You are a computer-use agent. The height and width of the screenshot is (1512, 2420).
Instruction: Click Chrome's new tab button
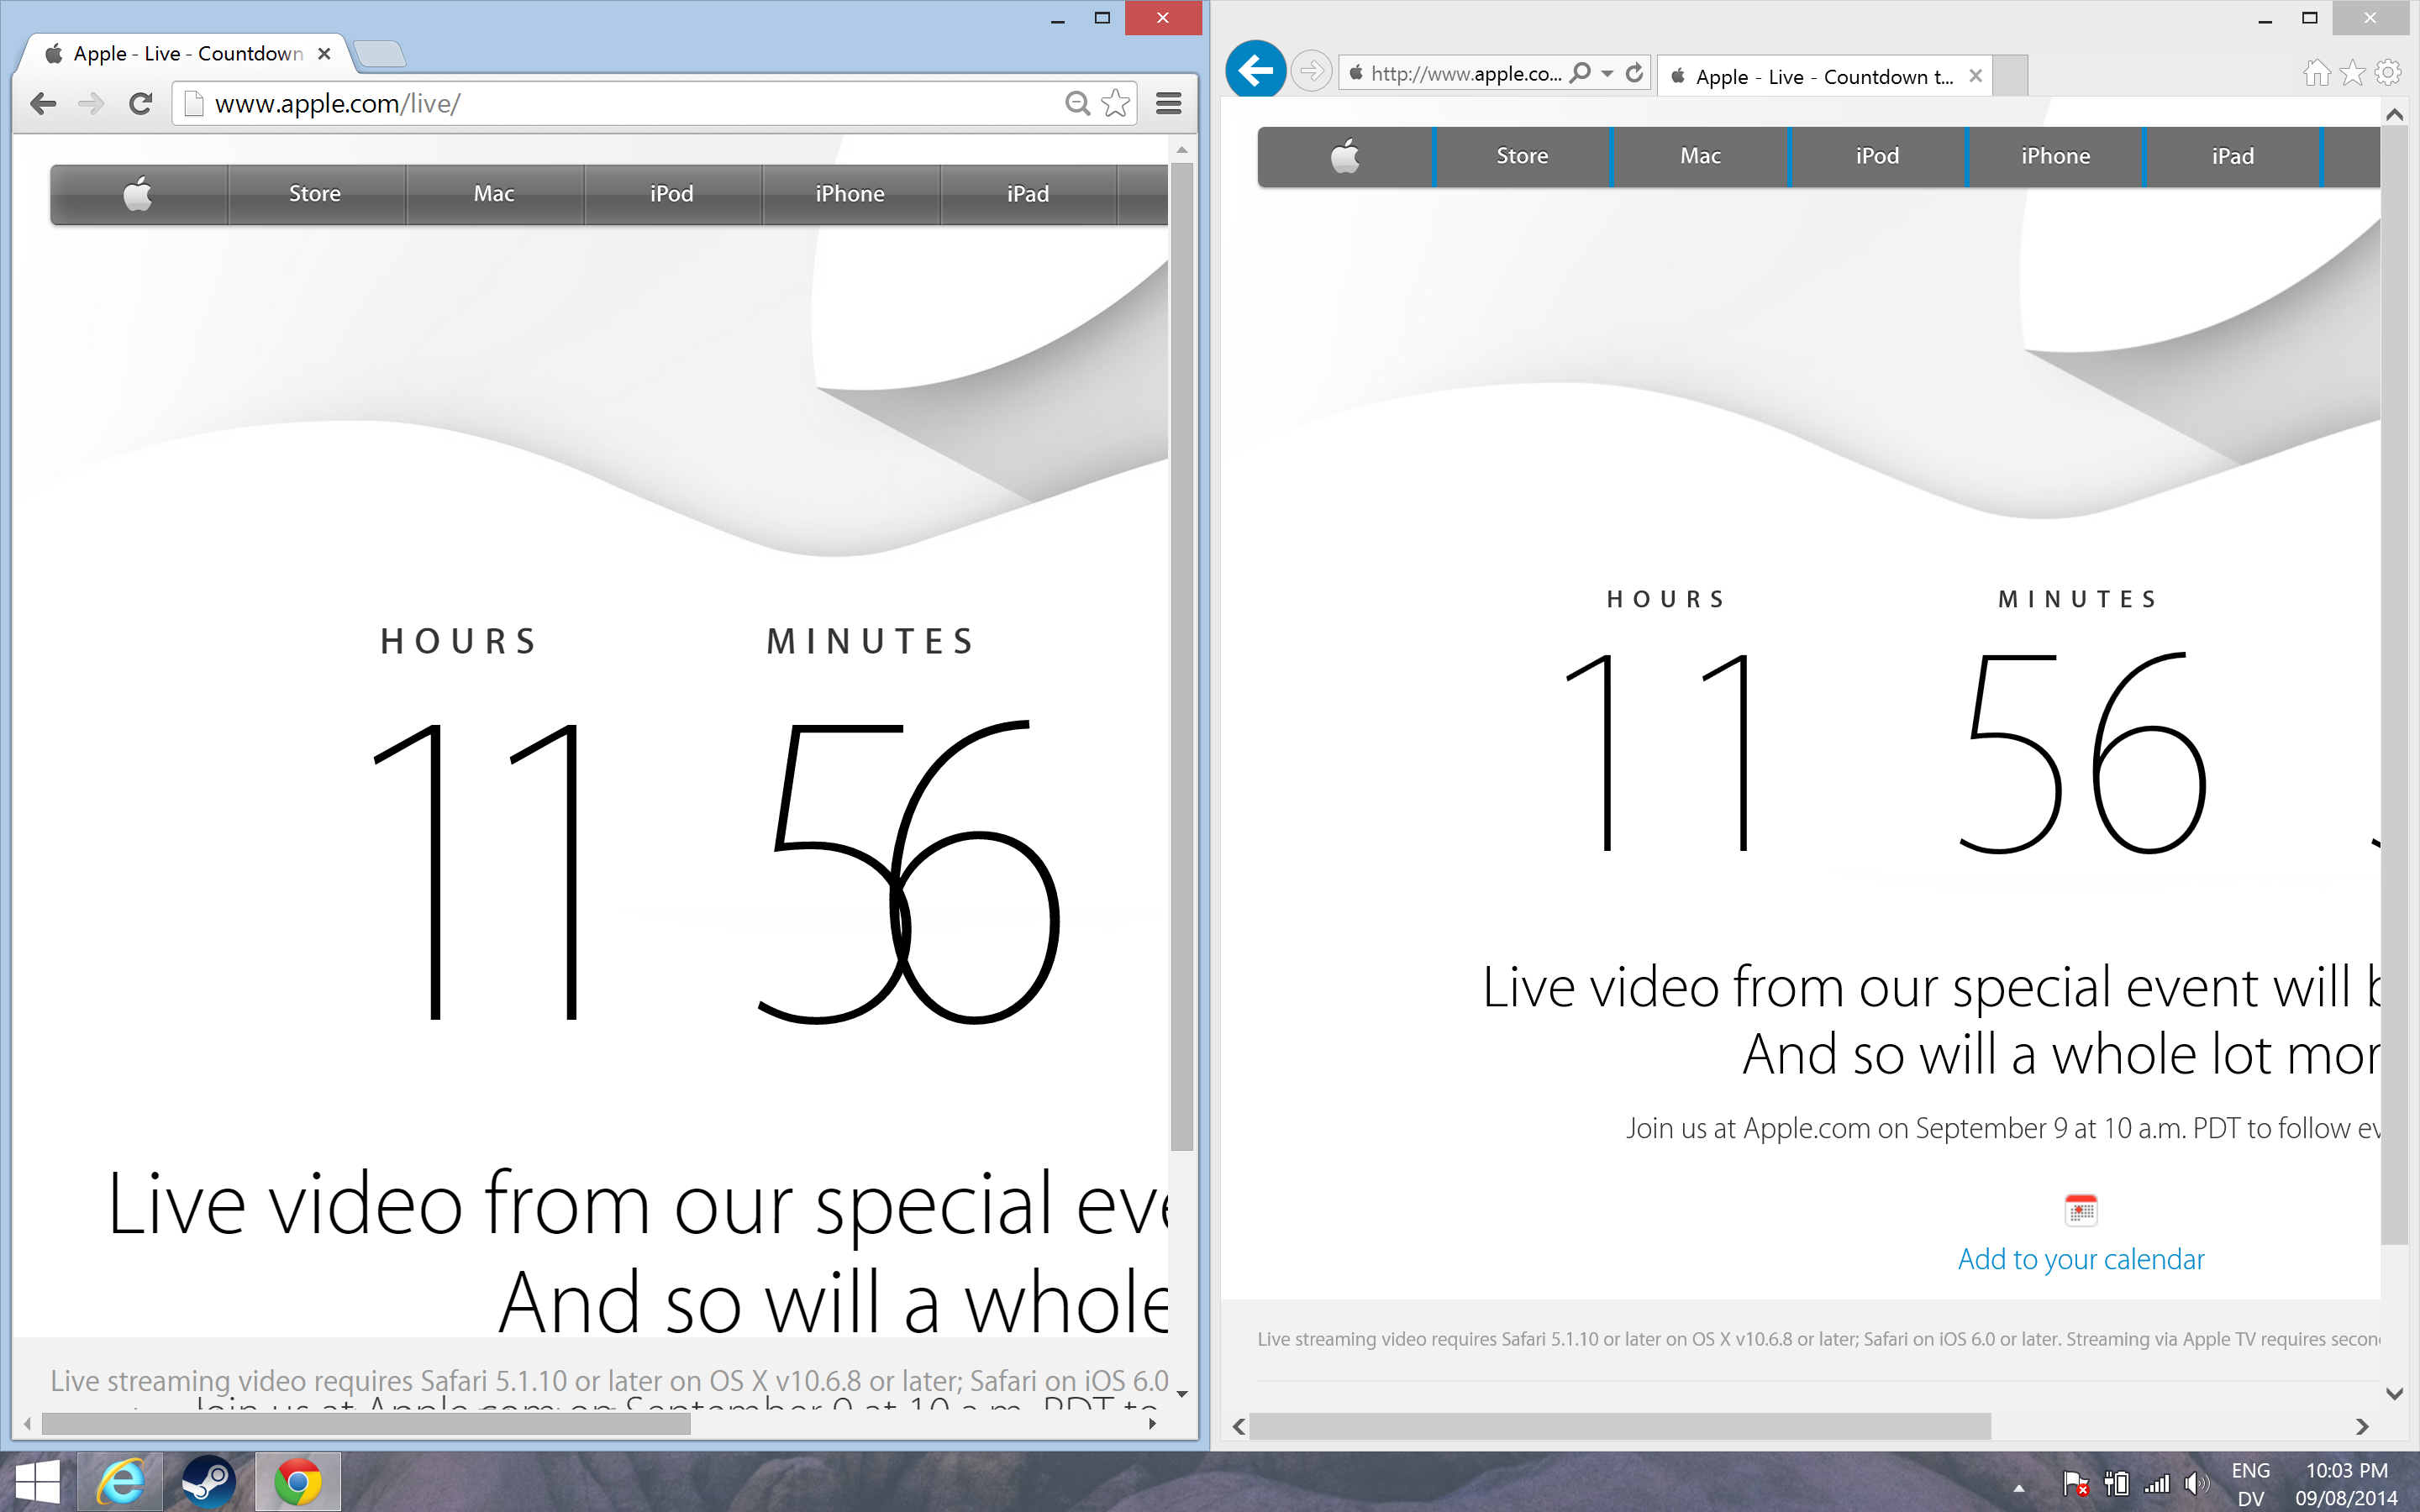(x=379, y=54)
